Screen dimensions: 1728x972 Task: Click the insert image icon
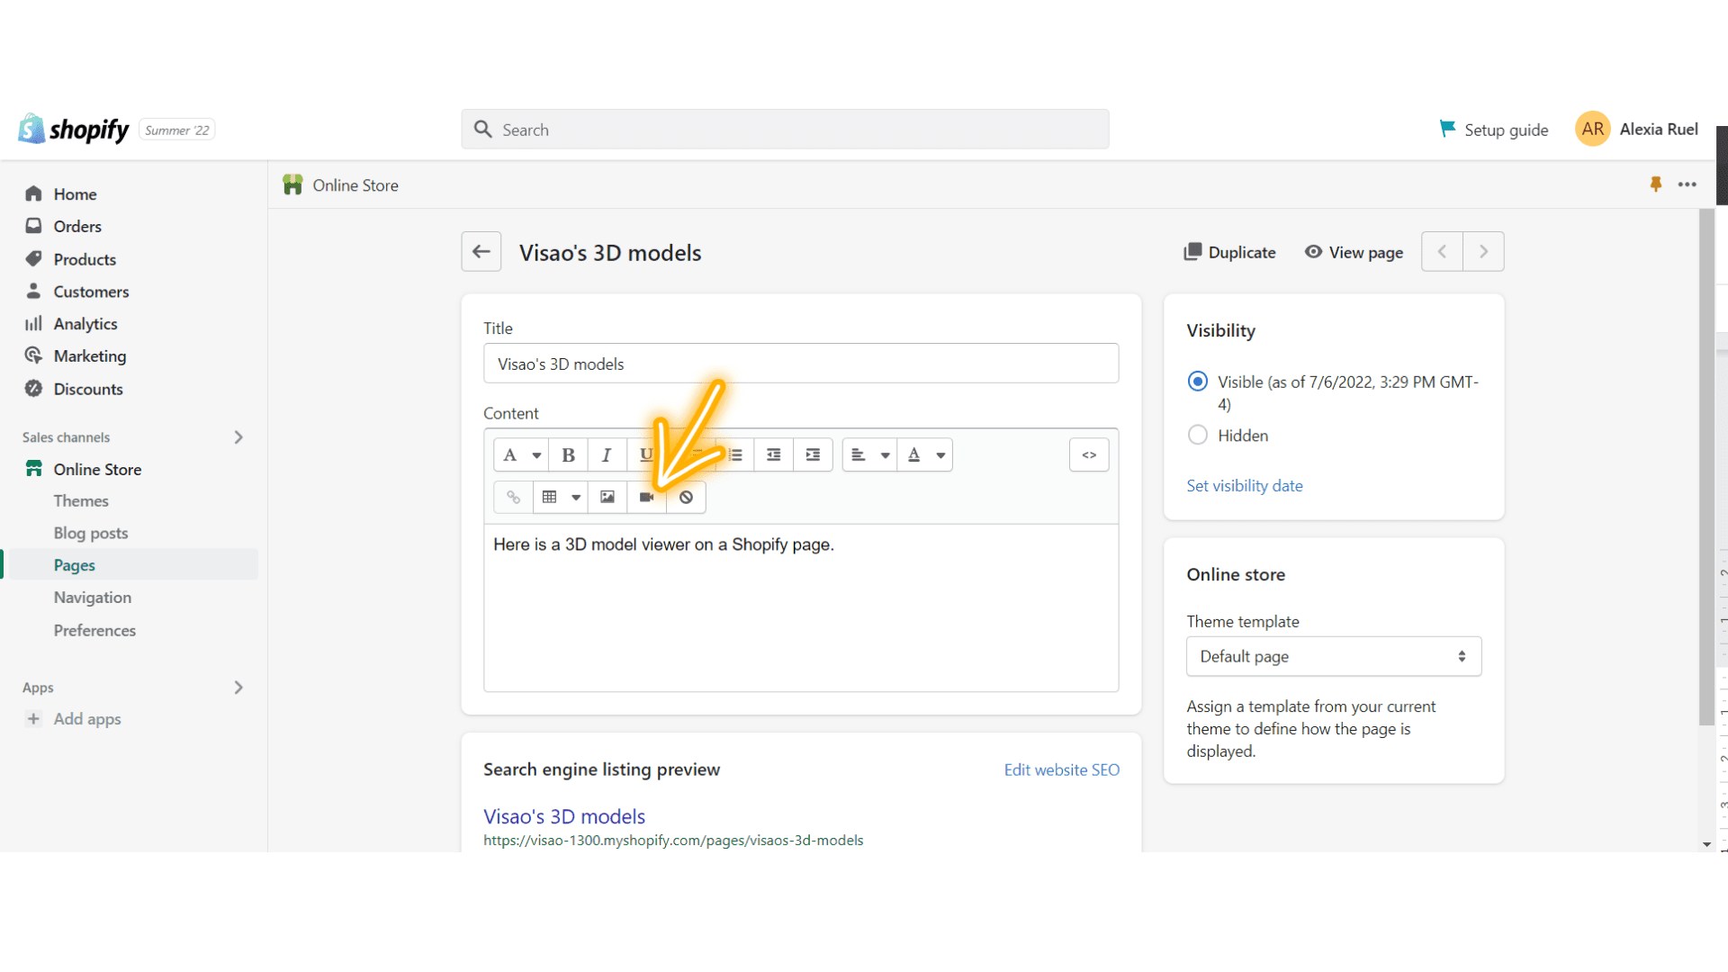(607, 497)
